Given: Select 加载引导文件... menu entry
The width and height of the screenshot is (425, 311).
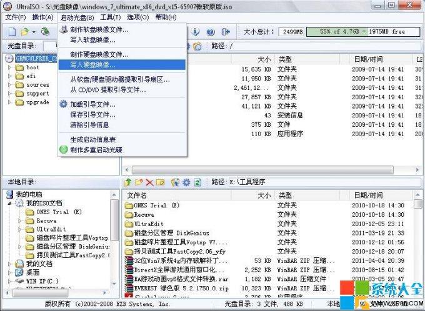Looking at the screenshot, I should pyautogui.click(x=122, y=104).
